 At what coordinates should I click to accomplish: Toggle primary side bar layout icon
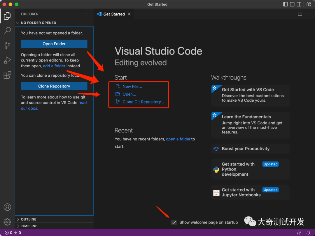point(285,4)
